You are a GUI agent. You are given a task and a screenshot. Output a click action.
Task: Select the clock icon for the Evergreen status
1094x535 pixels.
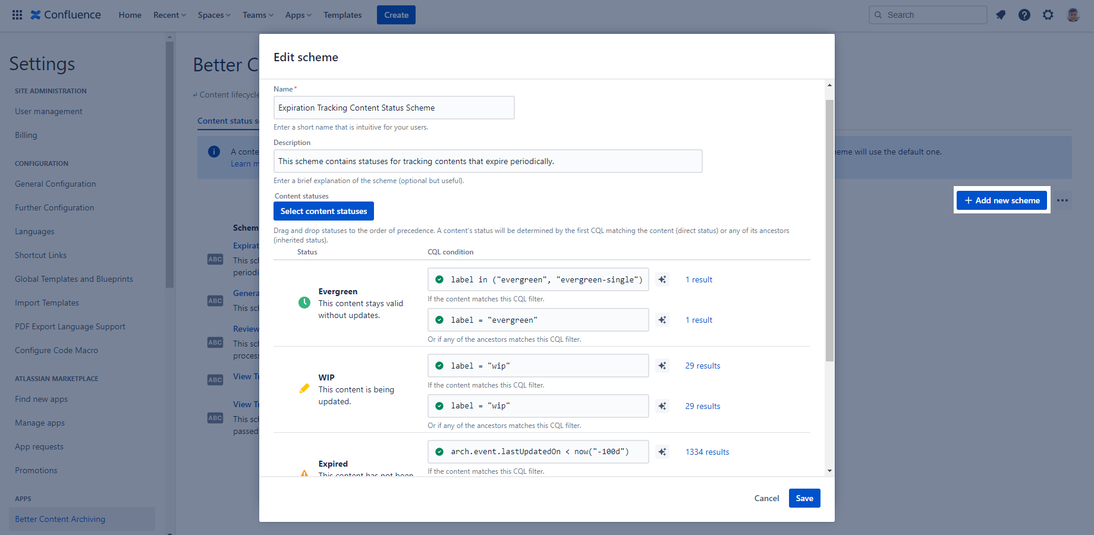point(304,303)
